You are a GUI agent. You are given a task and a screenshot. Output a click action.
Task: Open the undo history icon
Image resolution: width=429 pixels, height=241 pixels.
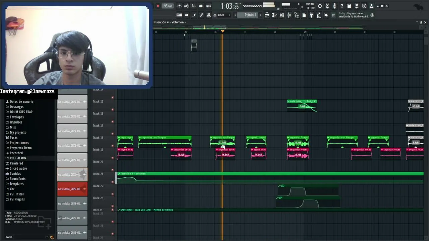click(x=320, y=6)
